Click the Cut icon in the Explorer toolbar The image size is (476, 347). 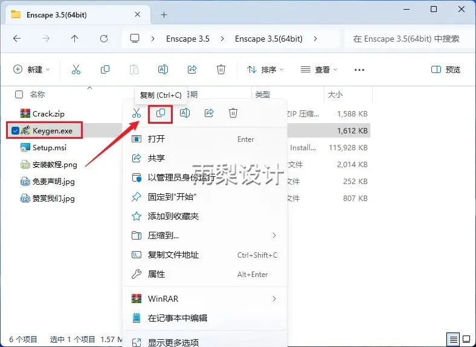(x=76, y=70)
